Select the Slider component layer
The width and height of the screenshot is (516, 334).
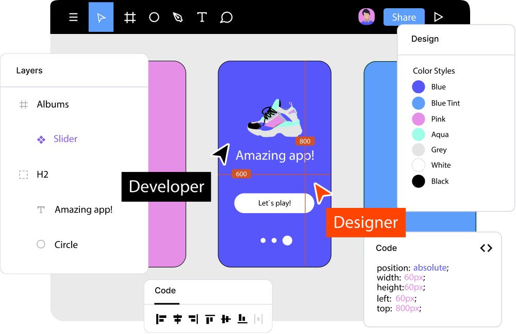[65, 139]
